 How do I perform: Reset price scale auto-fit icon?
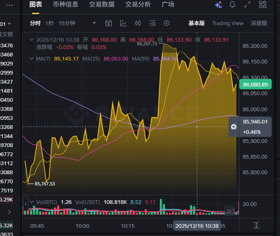coord(256,225)
